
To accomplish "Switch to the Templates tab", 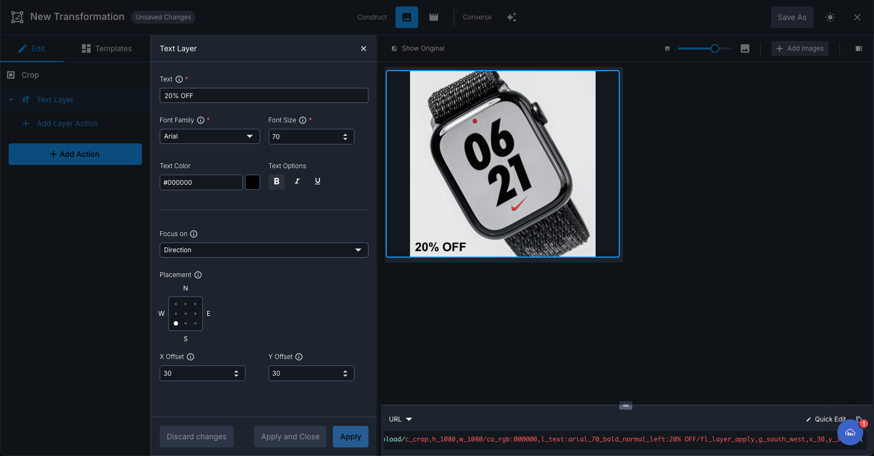I will click(x=107, y=49).
